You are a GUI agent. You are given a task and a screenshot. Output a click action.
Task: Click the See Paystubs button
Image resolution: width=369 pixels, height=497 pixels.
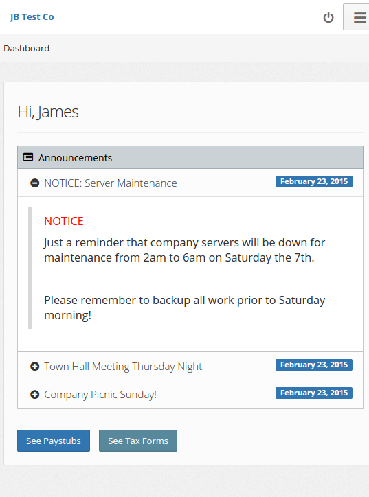(x=54, y=441)
